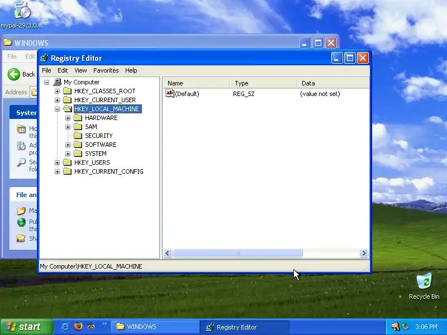Switch to WINDOWS taskbar button
Screen dimensions: 447x335
point(155,327)
